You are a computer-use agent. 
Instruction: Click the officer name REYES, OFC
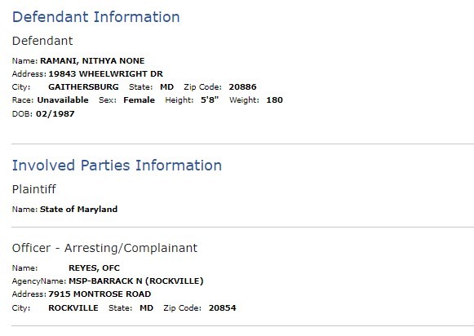[95, 268]
